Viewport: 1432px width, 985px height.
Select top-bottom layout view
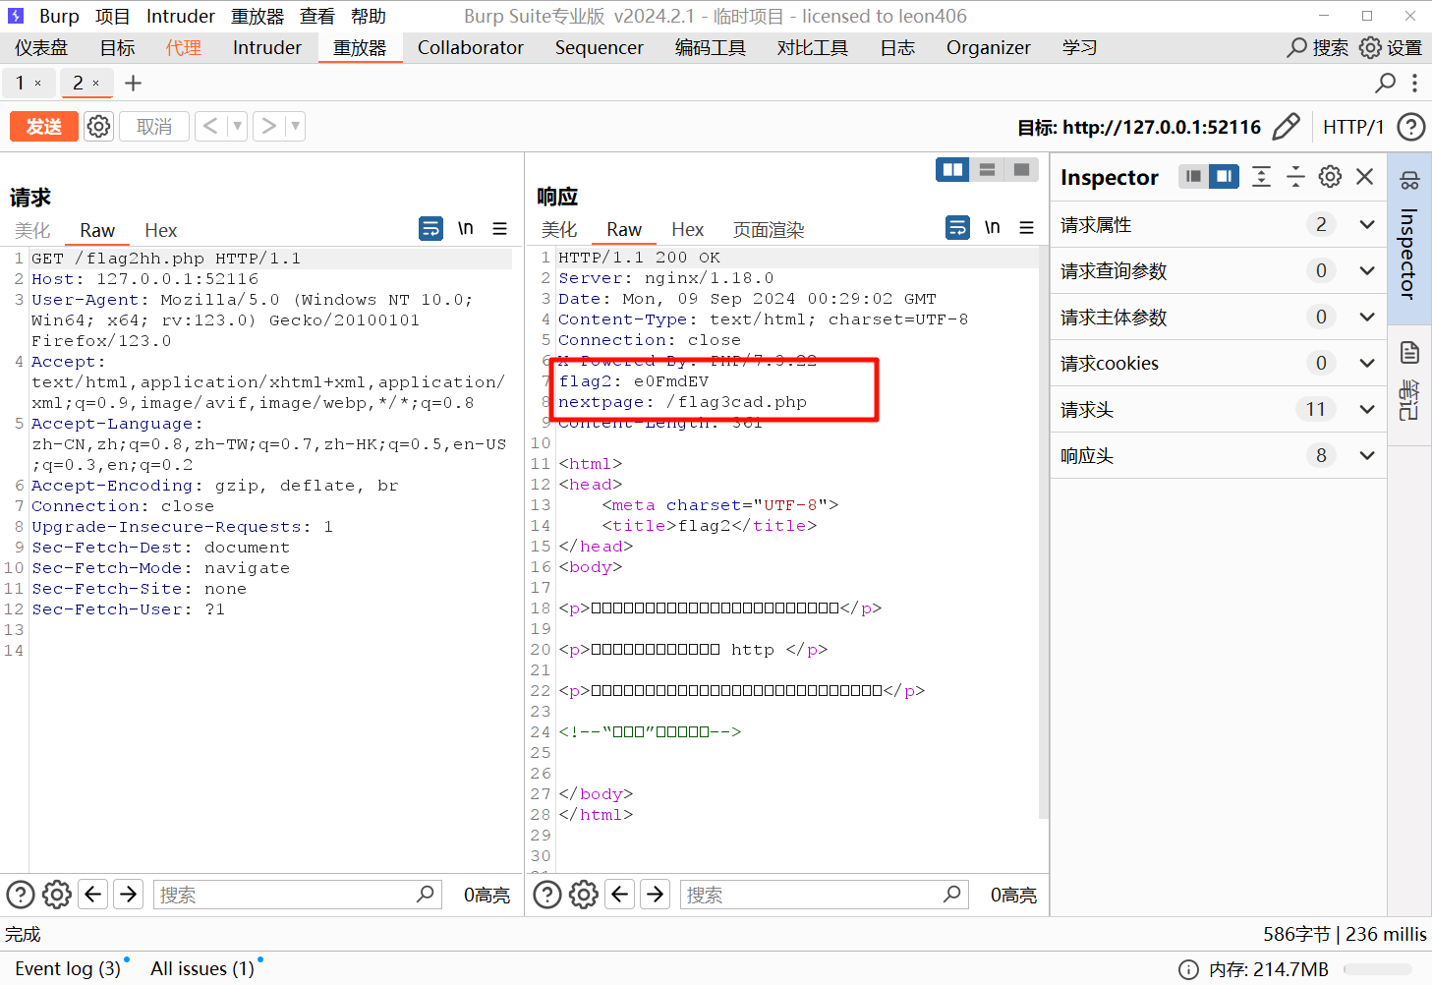987,170
